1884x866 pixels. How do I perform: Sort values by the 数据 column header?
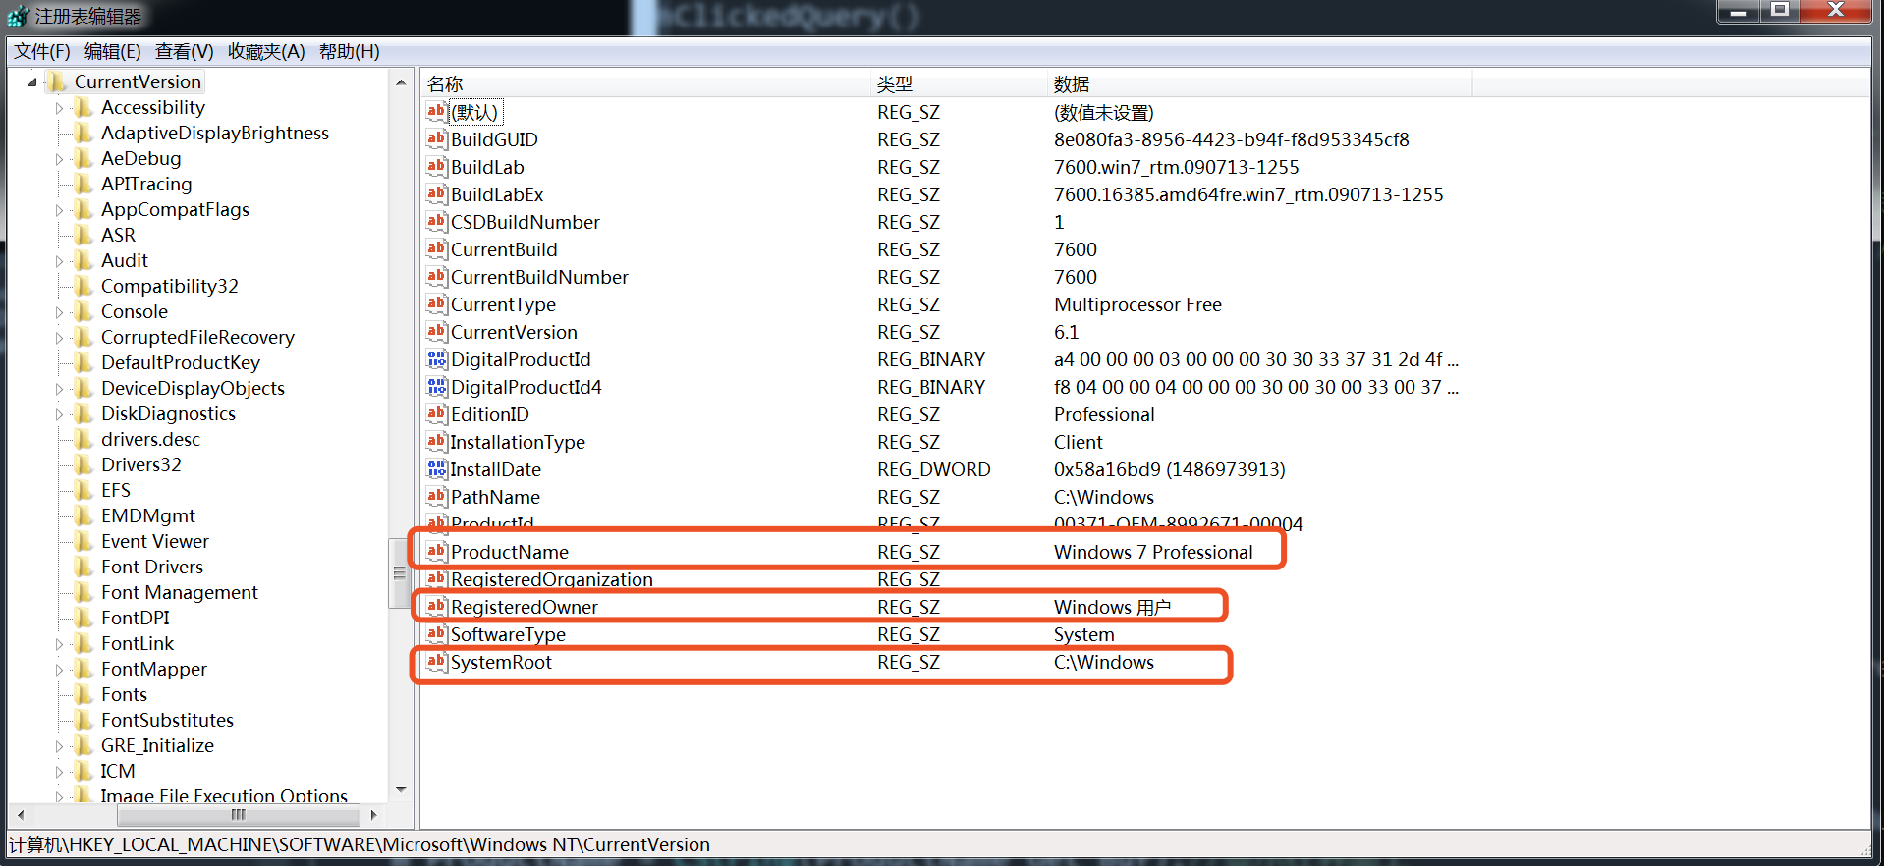tap(1260, 83)
